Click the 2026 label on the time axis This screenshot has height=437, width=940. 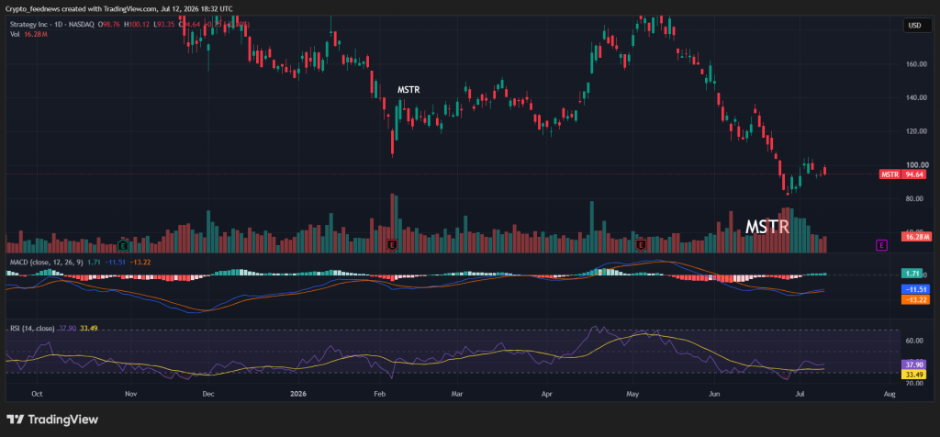[298, 394]
